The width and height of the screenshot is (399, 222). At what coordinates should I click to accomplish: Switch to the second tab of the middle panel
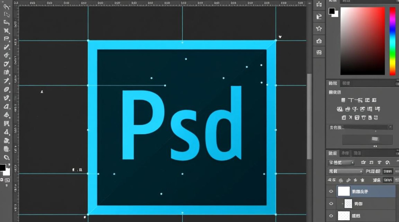click(x=346, y=83)
